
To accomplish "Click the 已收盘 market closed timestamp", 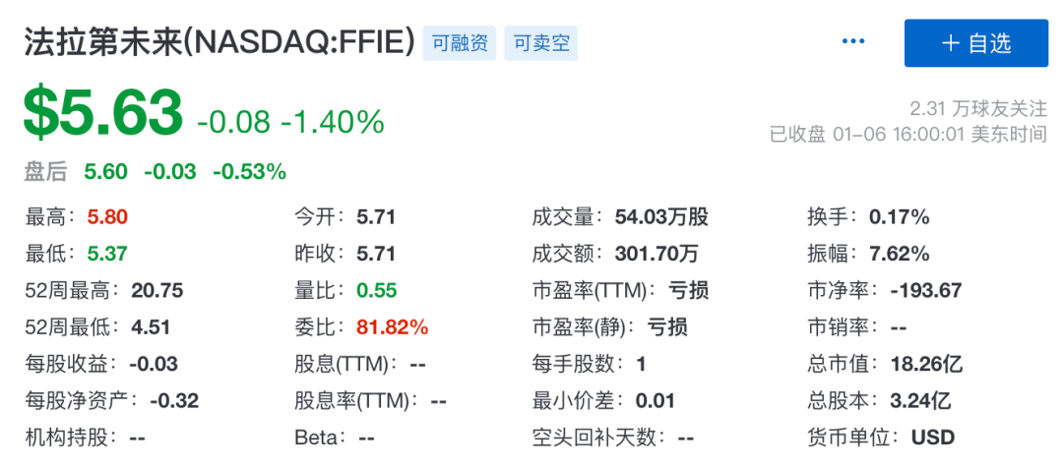I will [907, 135].
